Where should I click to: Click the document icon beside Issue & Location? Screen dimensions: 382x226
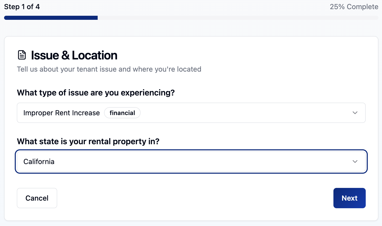22,55
